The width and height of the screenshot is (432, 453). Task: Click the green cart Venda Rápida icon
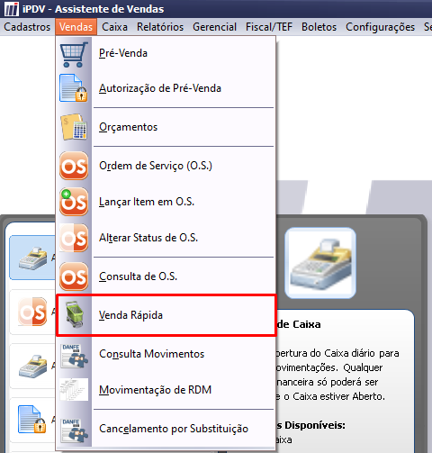(x=74, y=315)
